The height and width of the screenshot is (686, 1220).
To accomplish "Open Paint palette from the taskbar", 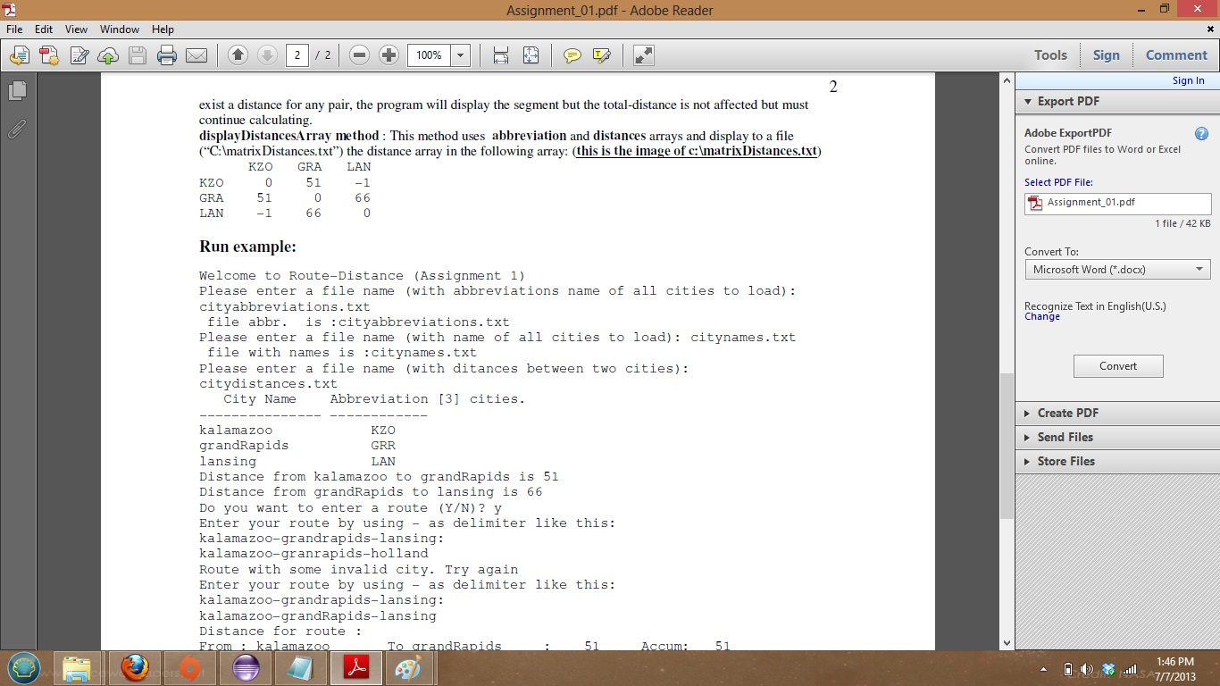I will click(x=411, y=668).
